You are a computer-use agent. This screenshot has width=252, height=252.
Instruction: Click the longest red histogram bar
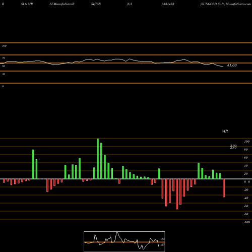tap(177, 194)
